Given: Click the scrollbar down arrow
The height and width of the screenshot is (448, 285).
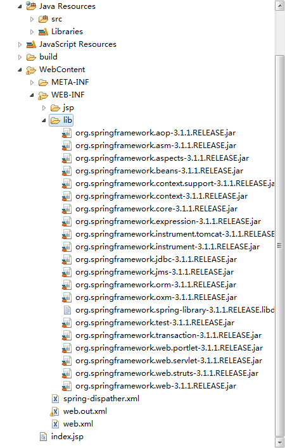Looking at the screenshot, I should tap(279, 442).
